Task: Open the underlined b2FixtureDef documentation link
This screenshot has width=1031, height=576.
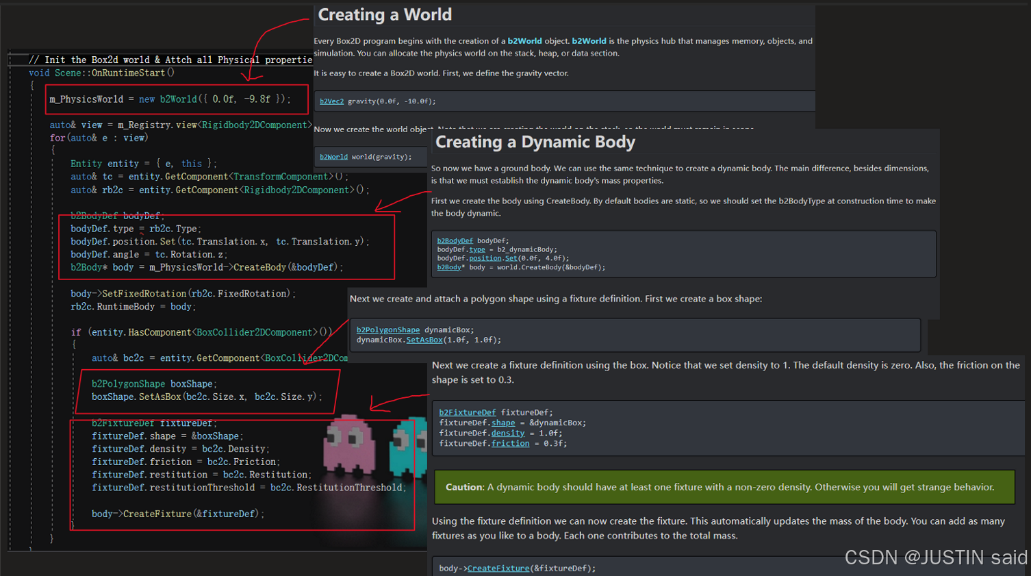Action: (467, 412)
